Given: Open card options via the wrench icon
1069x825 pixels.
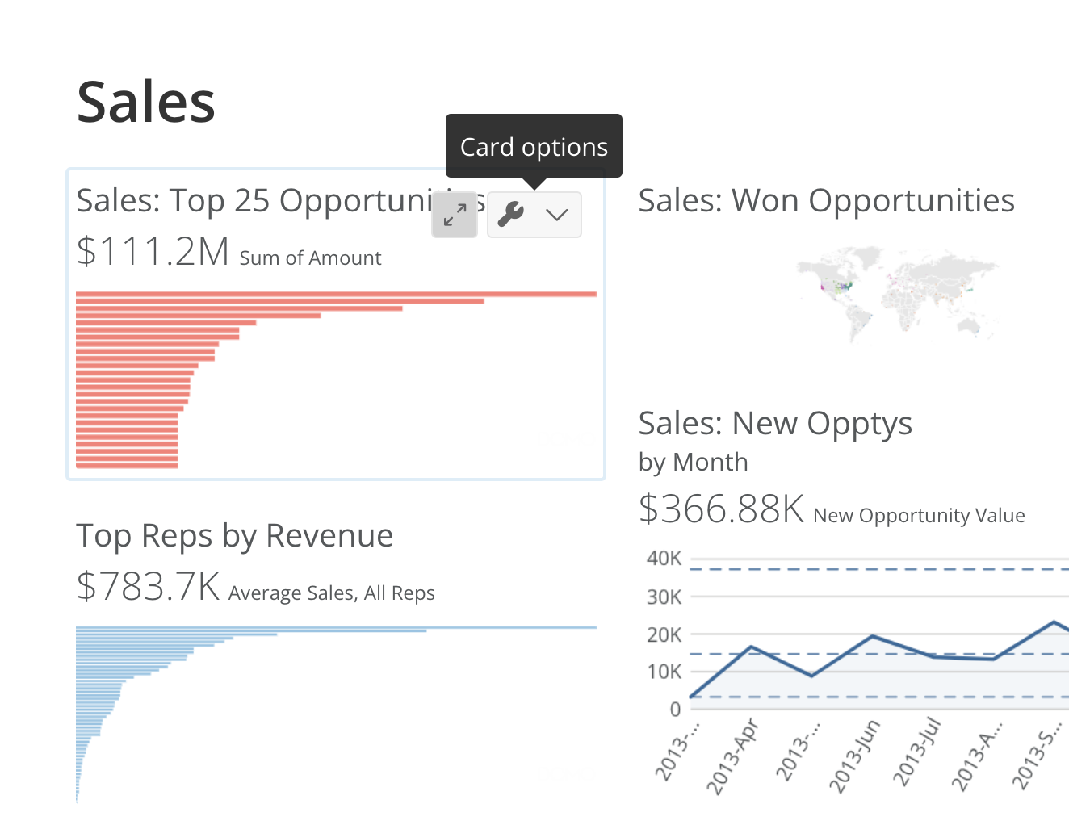Looking at the screenshot, I should pos(511,215).
